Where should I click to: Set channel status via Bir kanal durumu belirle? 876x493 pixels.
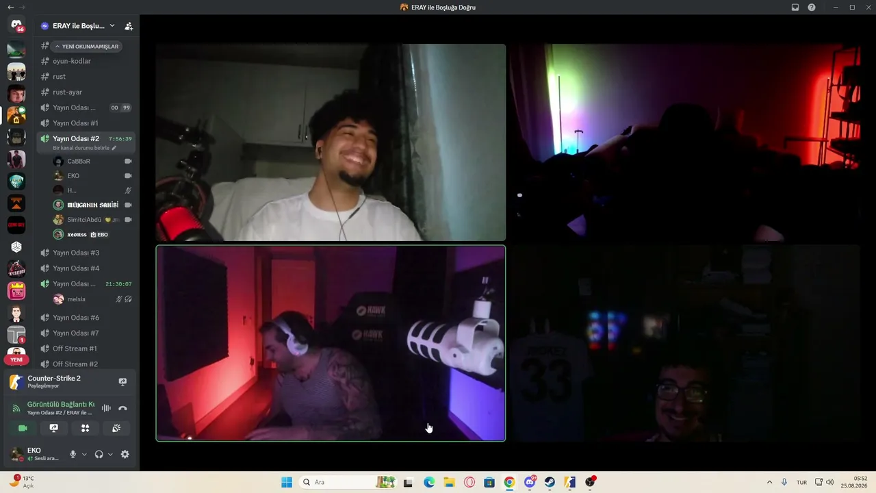[85, 148]
